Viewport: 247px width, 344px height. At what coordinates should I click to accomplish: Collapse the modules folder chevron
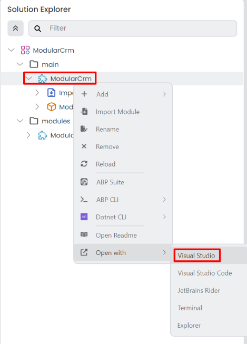[x=20, y=121]
